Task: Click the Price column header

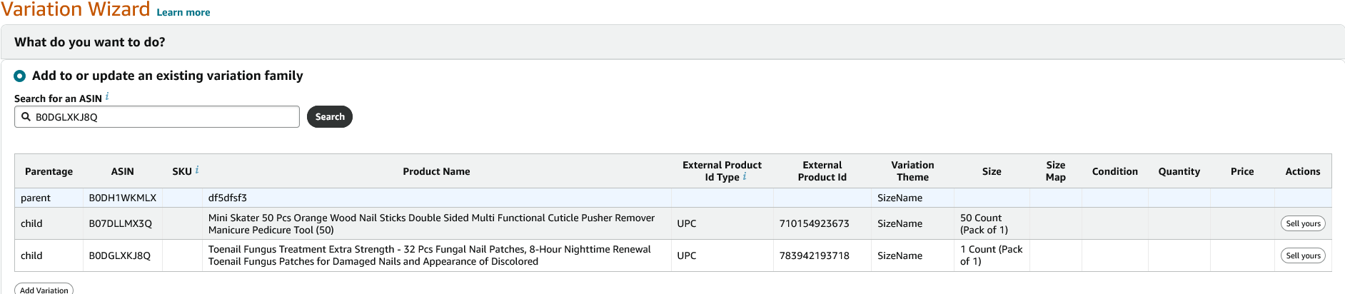Action: (x=1242, y=171)
